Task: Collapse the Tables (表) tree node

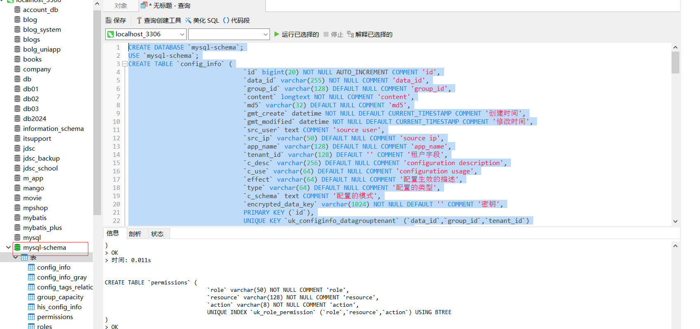Action: (x=16, y=257)
